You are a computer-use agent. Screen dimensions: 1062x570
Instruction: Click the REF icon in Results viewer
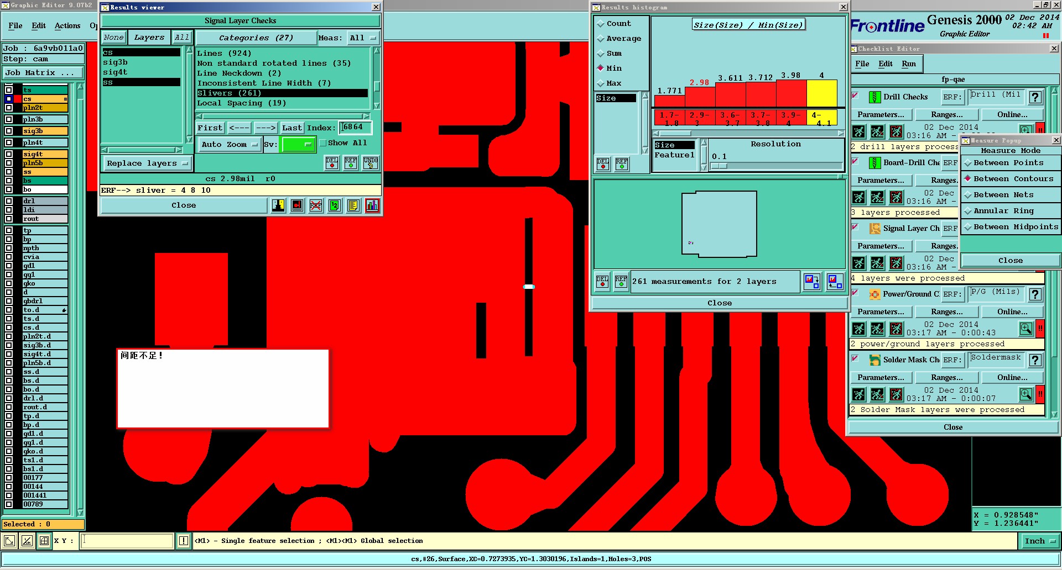[351, 162]
